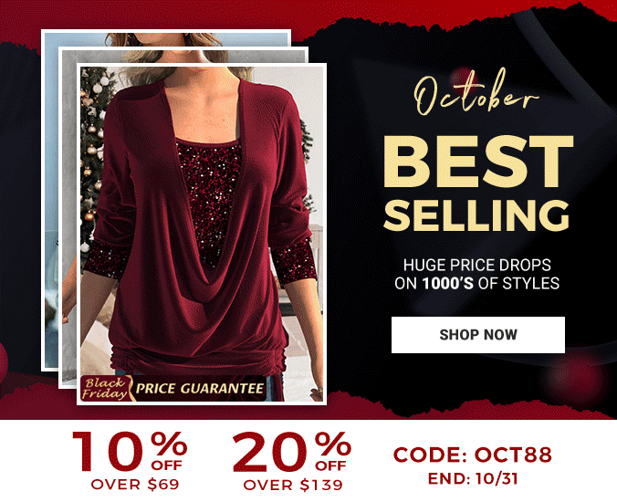The width and height of the screenshot is (617, 502).
Task: Click the Black Friday price guarantee badge
Action: [x=173, y=388]
